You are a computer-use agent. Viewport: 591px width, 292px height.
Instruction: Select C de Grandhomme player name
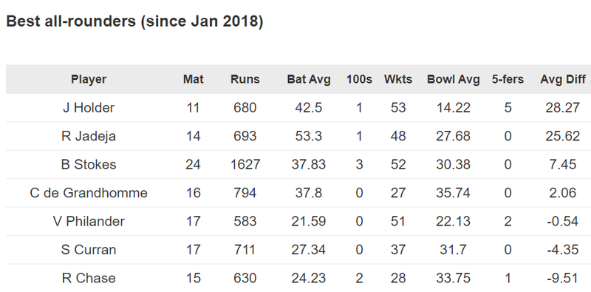click(x=89, y=193)
